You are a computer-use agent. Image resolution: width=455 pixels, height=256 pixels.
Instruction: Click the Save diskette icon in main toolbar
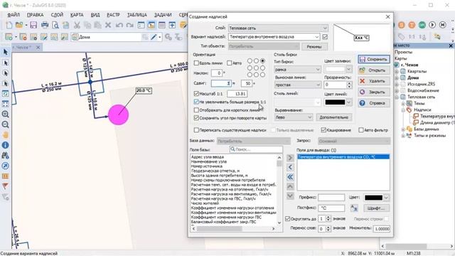[33, 26]
